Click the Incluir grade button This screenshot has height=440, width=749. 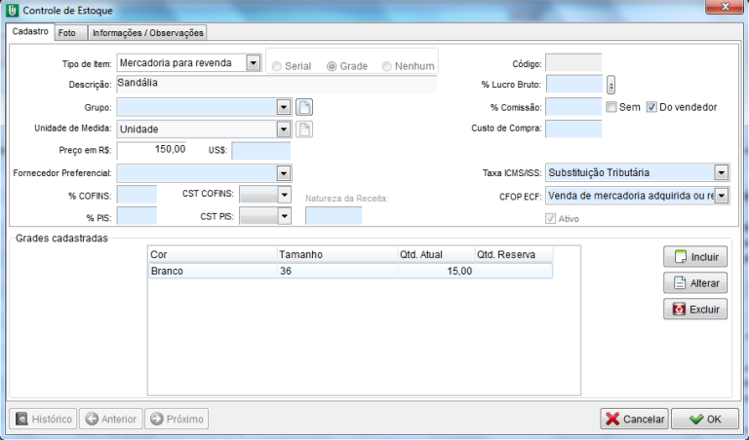coord(694,258)
